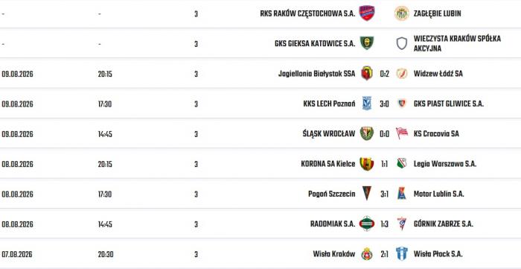Click the 2:1 score of Wisła Kraków match

pyautogui.click(x=384, y=254)
